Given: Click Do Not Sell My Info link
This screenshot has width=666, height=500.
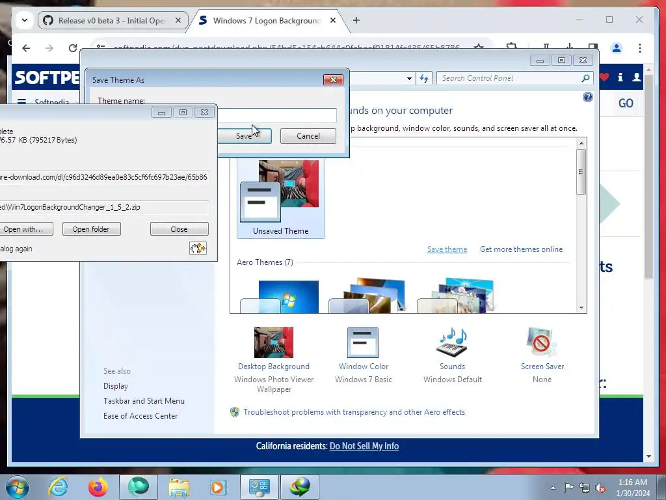Looking at the screenshot, I should point(364,446).
